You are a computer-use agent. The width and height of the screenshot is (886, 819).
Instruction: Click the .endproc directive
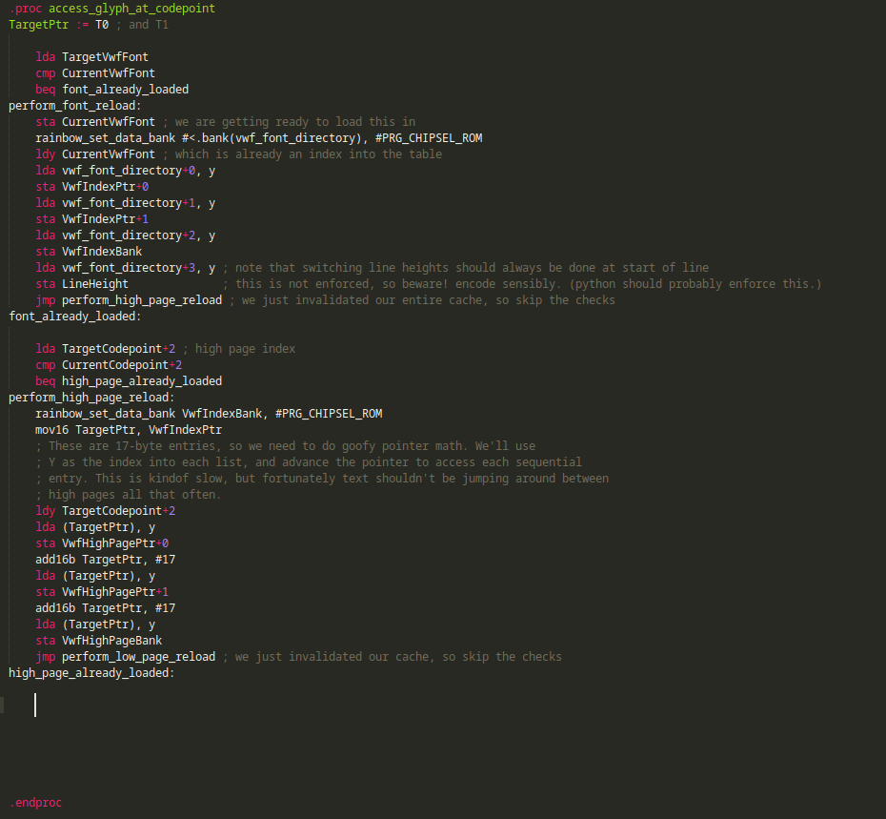point(35,803)
